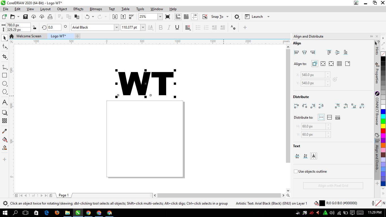386x217 pixels.
Task: Choose the Crop tool
Action: [x=5, y=57]
